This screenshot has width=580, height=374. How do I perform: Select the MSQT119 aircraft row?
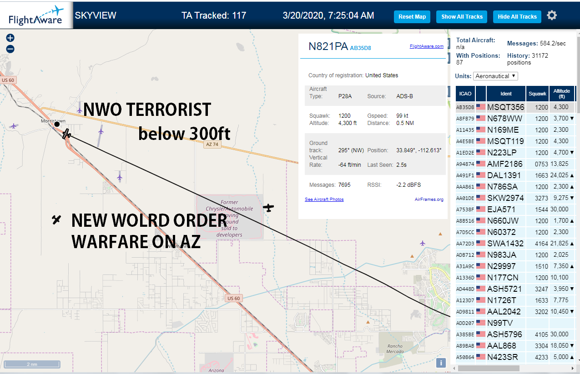(515, 141)
